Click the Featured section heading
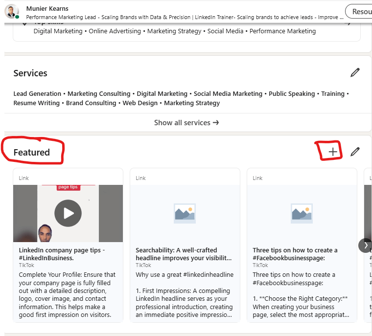 32,152
